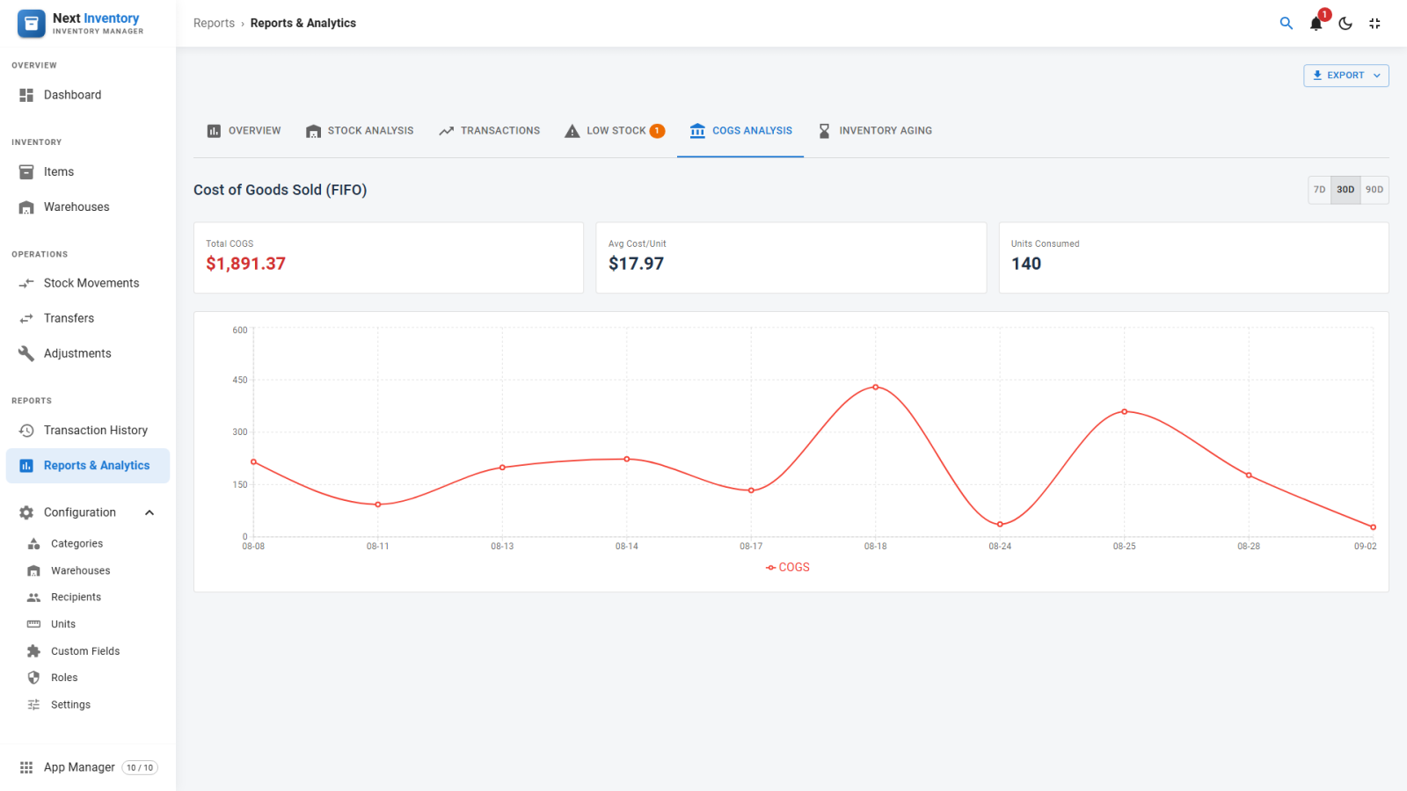Select the 7D time range
The height and width of the screenshot is (791, 1407).
pyautogui.click(x=1319, y=190)
